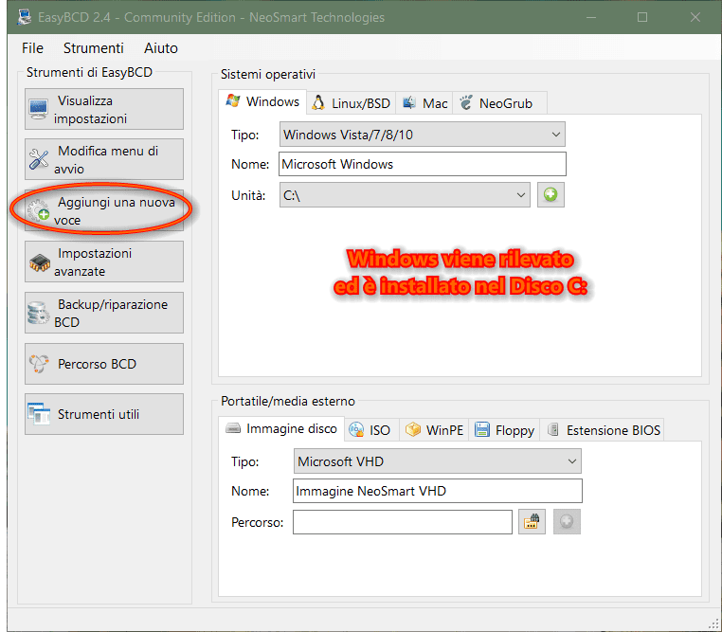The width and height of the screenshot is (722, 632).
Task: Switch to the NeoGrub tab
Action: point(499,103)
